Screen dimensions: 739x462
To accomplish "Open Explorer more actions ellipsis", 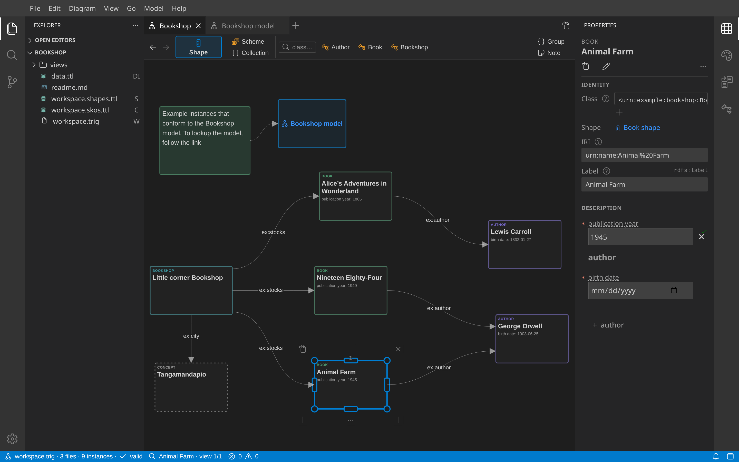I will 135,26.
